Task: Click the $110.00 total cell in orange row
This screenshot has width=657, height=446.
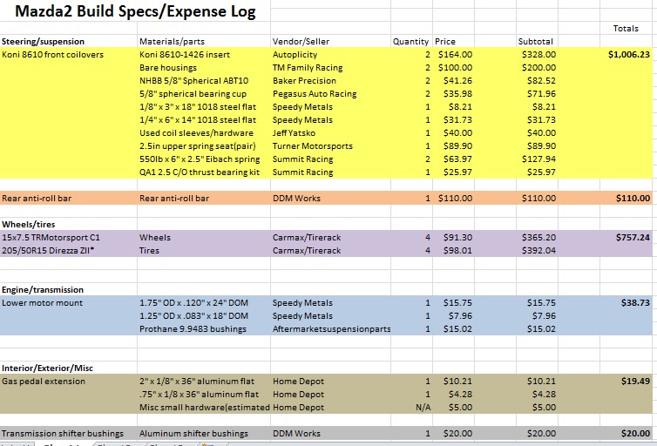Action: 626,198
